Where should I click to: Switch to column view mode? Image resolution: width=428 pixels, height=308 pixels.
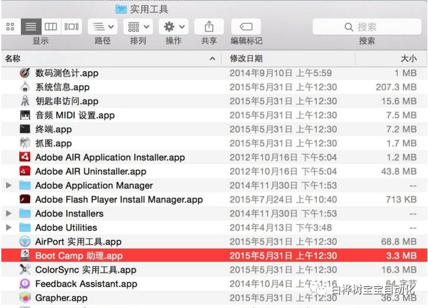[x=51, y=26]
